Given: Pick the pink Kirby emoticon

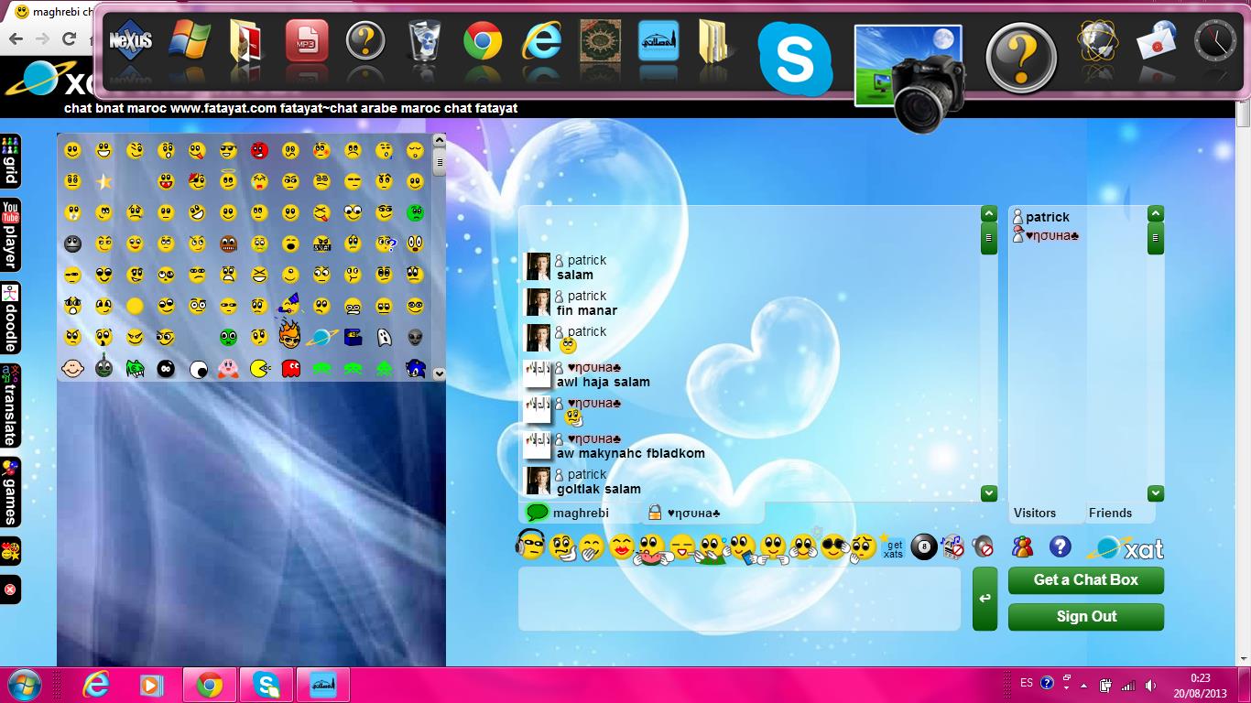Looking at the screenshot, I should pos(228,369).
